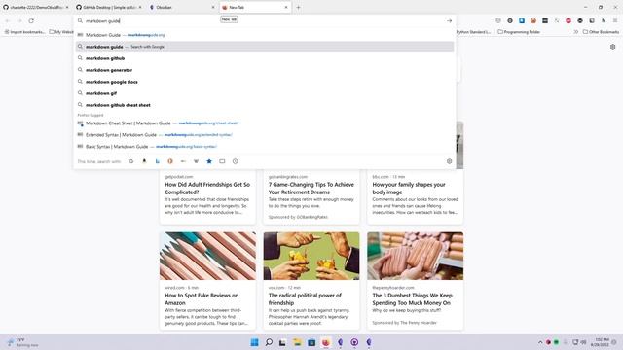Click the sausages article thumbnail
The height and width of the screenshot is (350, 623).
[x=416, y=256]
